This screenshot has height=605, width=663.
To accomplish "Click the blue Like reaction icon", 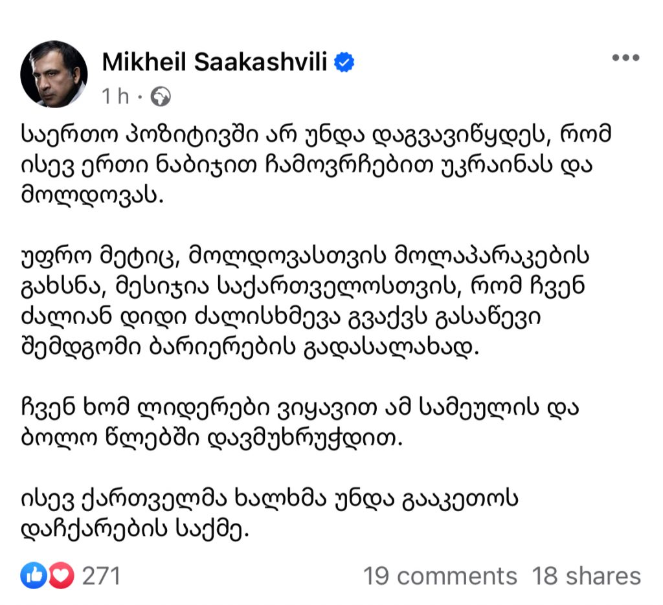I will point(33,575).
